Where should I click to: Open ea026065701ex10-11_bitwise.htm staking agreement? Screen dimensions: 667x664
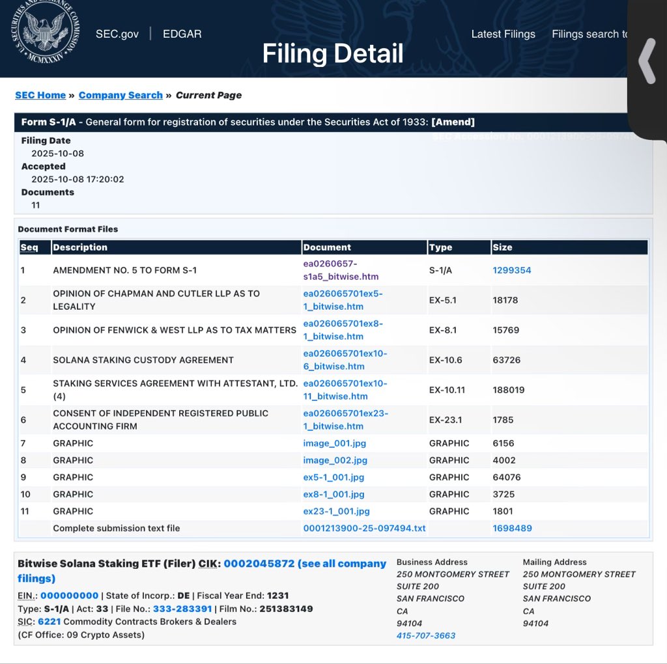[345, 390]
